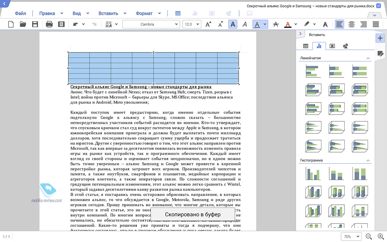Image resolution: width=387 pixels, height=242 pixels.
Task: Open print preview
Action: [x=61, y=24]
